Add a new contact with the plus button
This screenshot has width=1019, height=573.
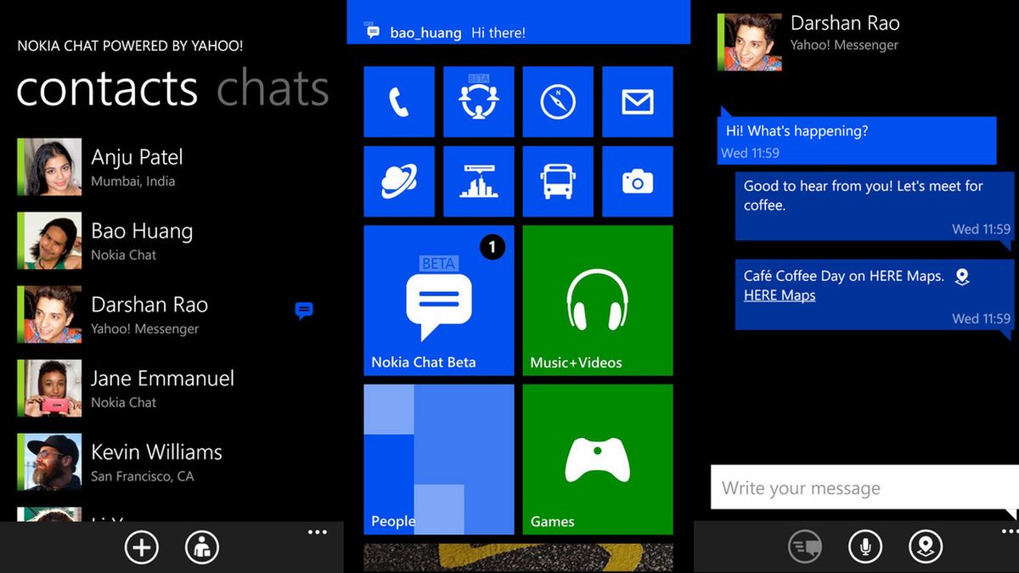point(142,548)
